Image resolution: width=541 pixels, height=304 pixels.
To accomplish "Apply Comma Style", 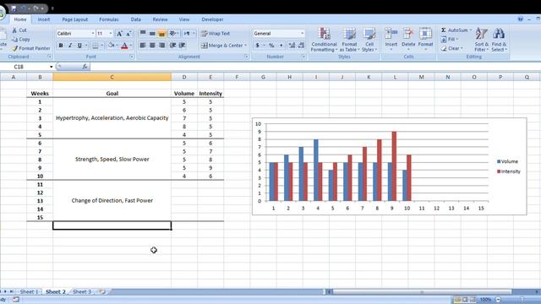I will pyautogui.click(x=281, y=45).
